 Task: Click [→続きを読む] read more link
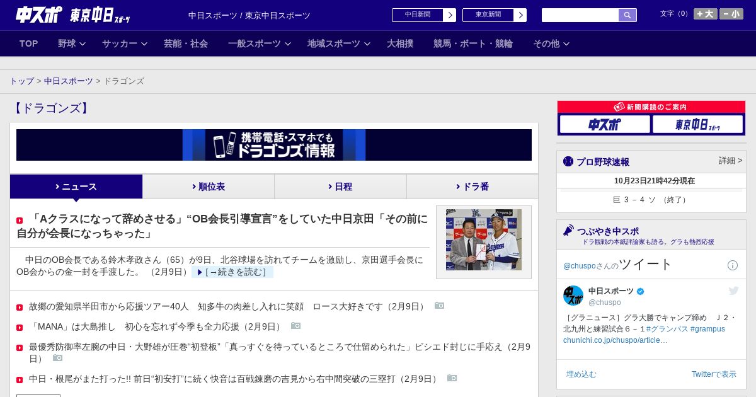pyautogui.click(x=232, y=272)
